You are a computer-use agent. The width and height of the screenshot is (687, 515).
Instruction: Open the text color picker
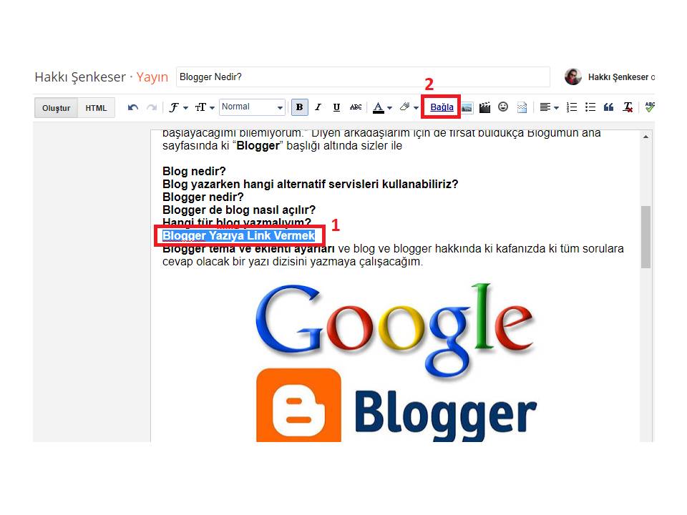point(382,107)
